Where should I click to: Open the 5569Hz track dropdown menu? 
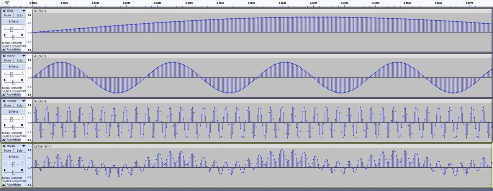coord(16,101)
